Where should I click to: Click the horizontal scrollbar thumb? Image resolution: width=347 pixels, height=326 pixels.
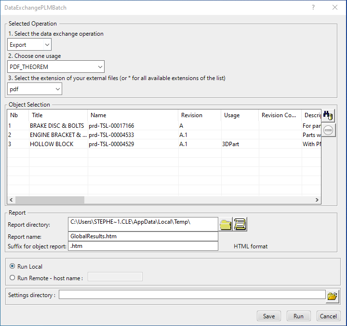tap(50, 200)
